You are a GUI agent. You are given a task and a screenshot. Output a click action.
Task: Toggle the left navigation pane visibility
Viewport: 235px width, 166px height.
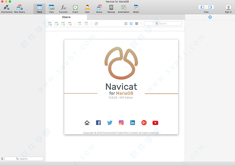[x=202, y=7]
